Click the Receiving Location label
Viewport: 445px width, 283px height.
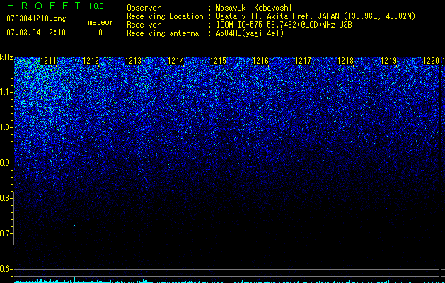tap(165, 16)
